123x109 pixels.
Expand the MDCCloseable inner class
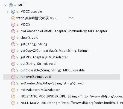click(8, 12)
